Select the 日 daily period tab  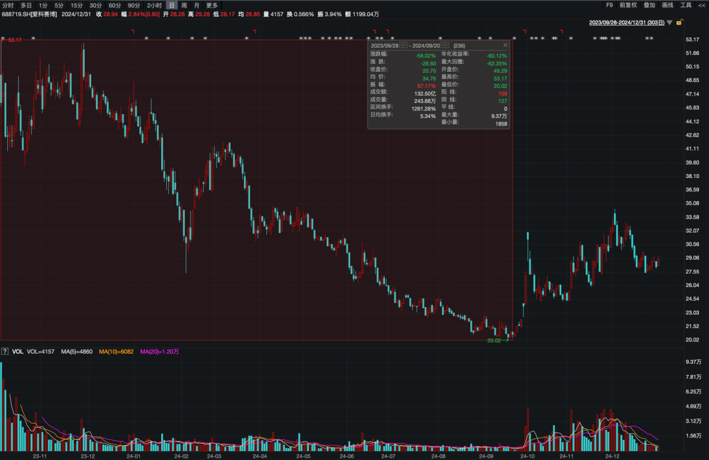(x=172, y=5)
